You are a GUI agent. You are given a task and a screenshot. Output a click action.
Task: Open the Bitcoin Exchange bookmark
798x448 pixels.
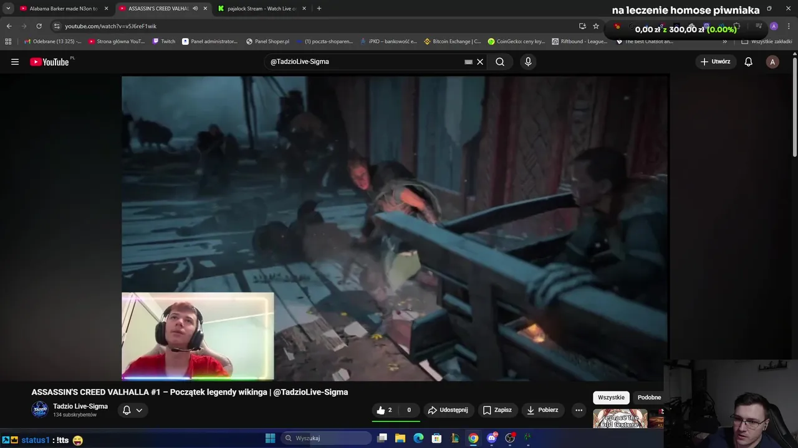(x=453, y=42)
